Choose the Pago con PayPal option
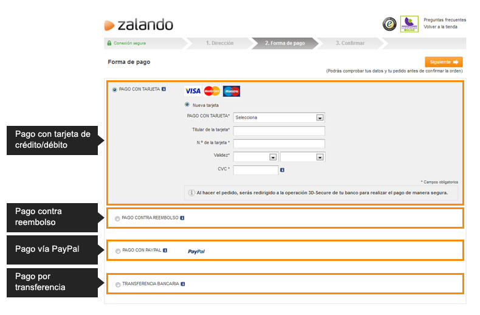This screenshot has width=480, height=315. (118, 251)
